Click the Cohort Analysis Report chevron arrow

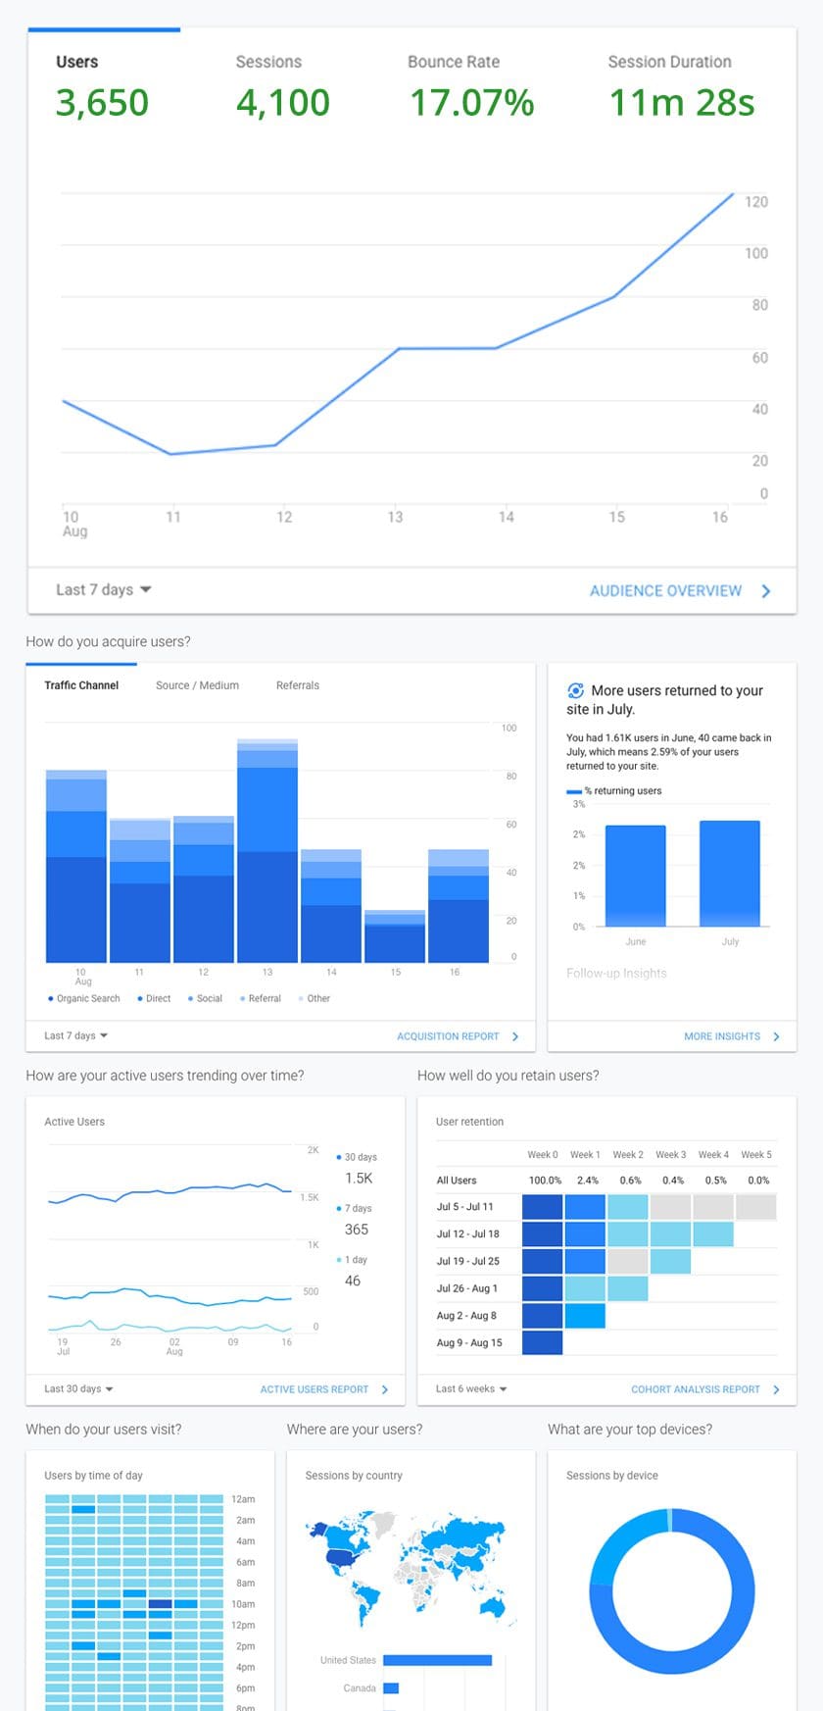pos(776,1389)
